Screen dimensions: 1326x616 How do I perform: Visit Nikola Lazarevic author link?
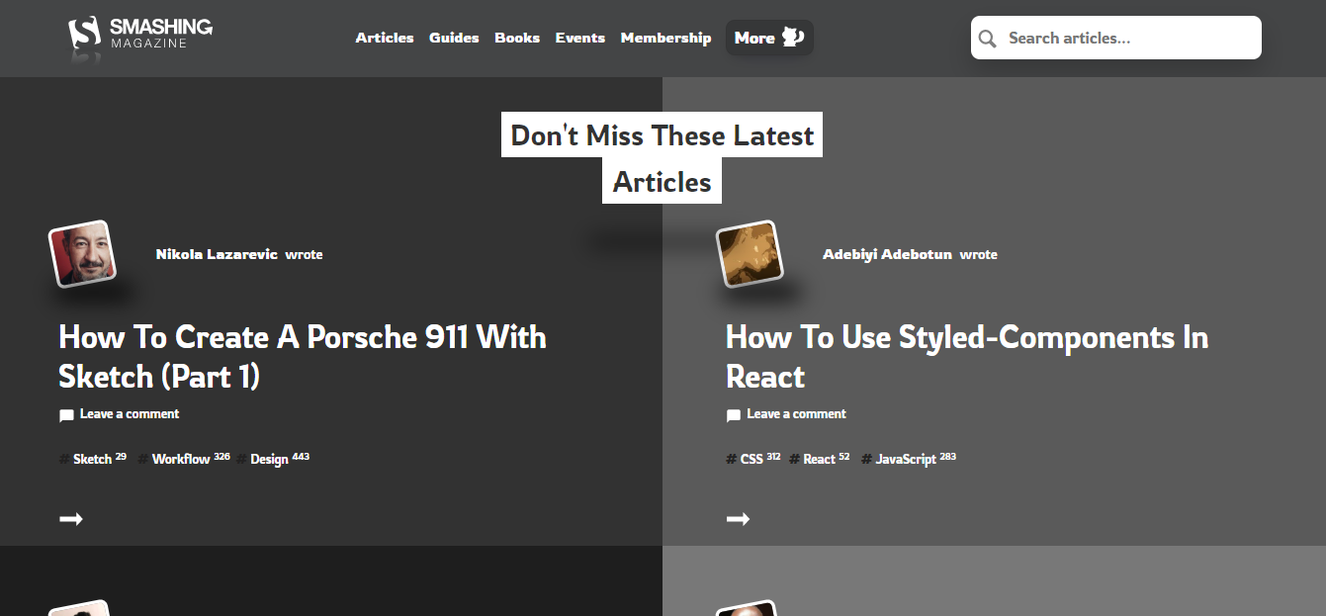click(x=217, y=254)
